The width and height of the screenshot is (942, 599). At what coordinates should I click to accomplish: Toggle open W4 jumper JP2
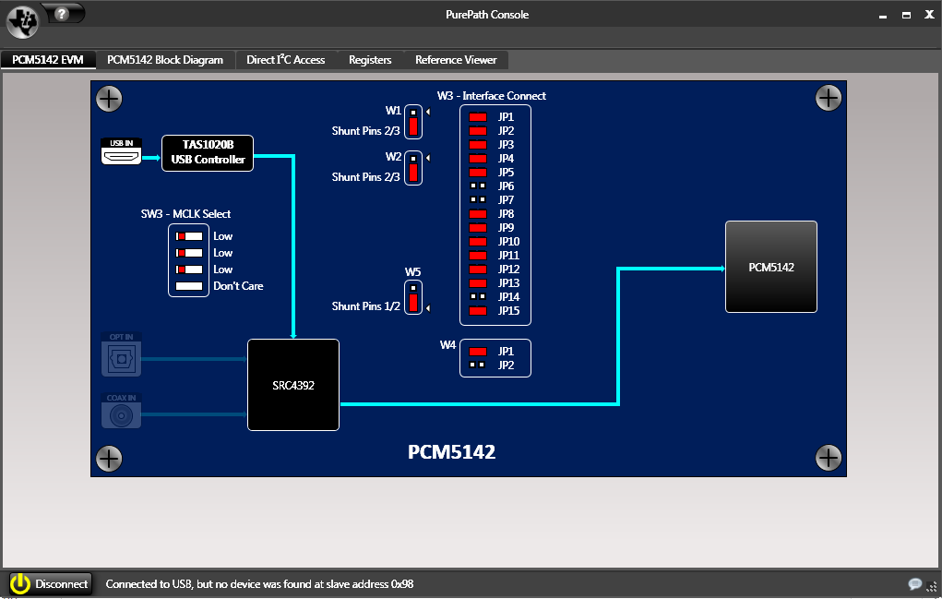pos(478,365)
